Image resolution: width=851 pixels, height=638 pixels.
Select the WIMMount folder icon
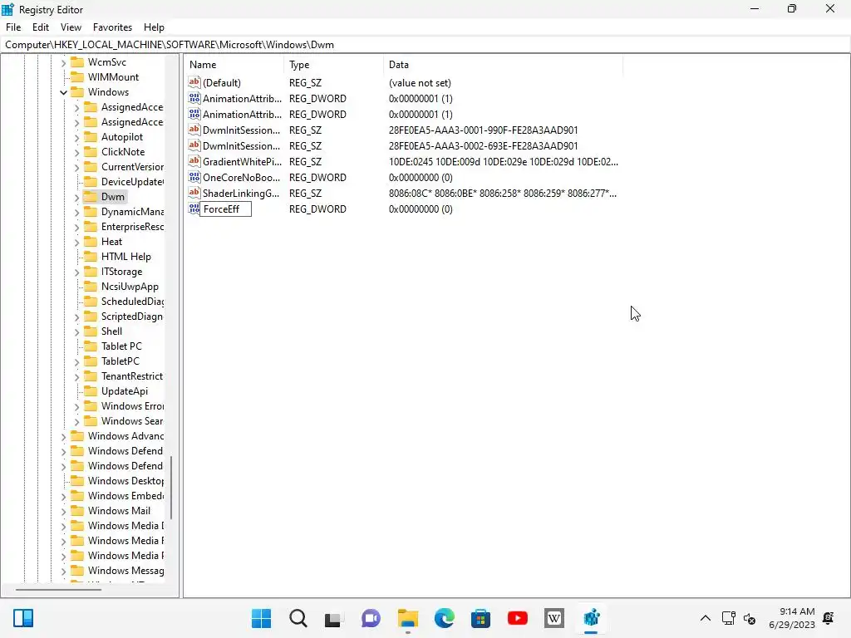[77, 77]
